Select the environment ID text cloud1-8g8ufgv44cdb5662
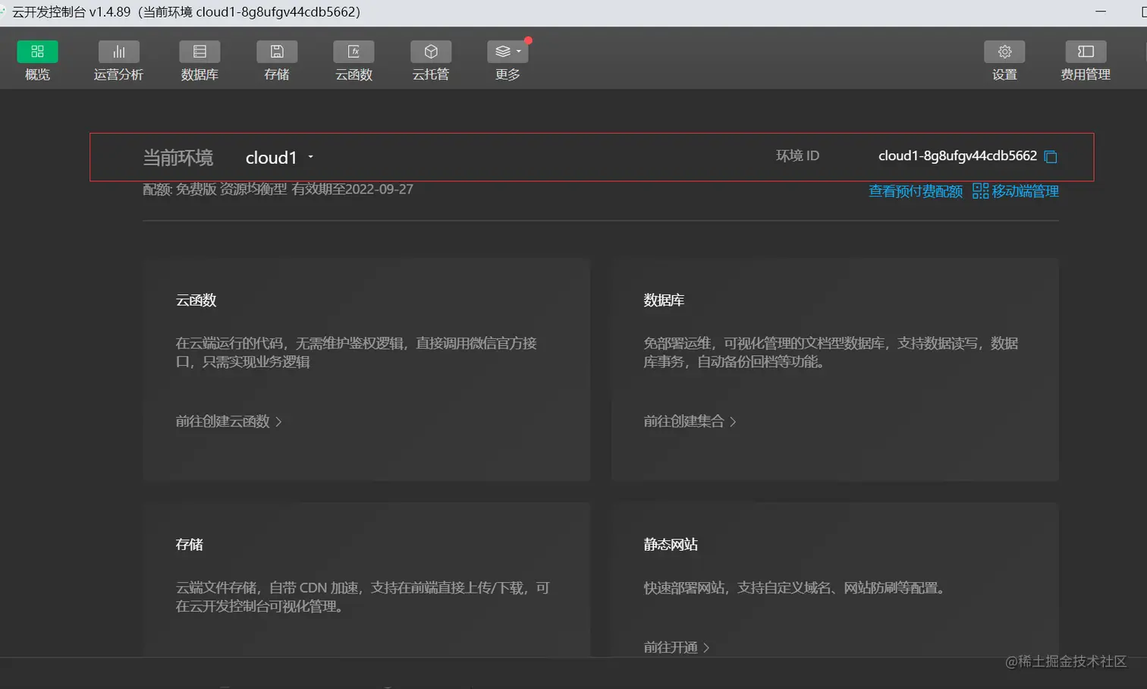 pyautogui.click(x=957, y=156)
